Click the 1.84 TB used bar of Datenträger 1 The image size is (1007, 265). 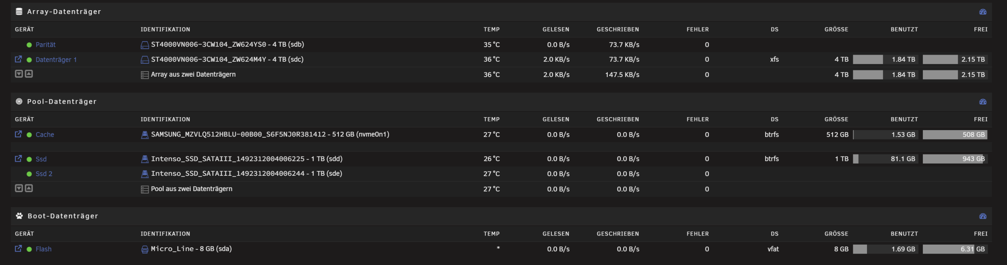coord(885,59)
